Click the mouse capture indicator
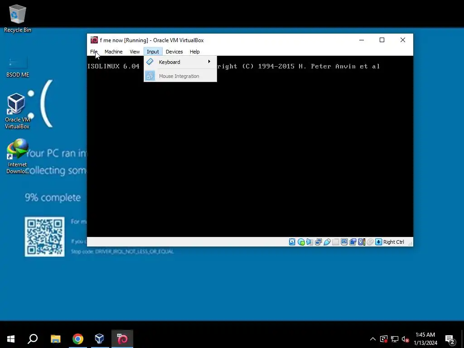This screenshot has width=464, height=348. [x=370, y=242]
